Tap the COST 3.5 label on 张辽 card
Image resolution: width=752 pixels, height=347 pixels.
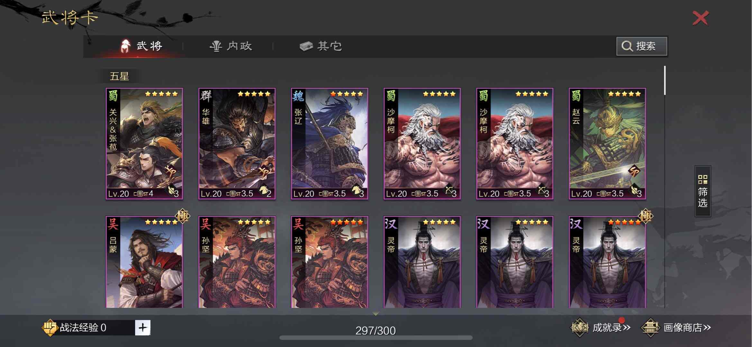[332, 194]
